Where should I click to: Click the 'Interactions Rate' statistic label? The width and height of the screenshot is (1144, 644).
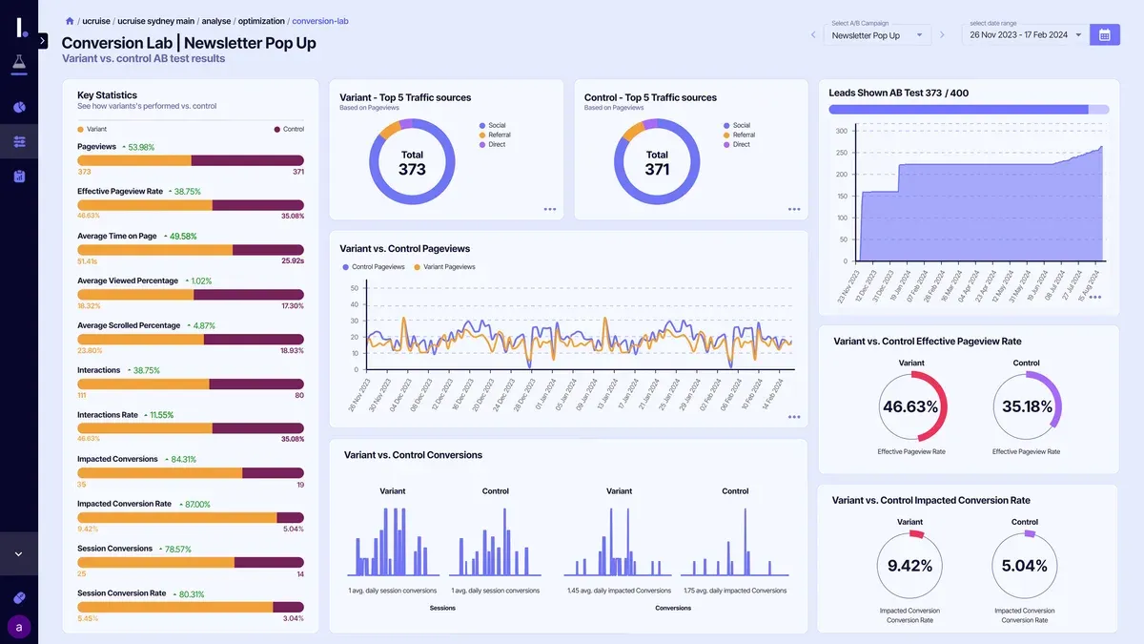[108, 415]
